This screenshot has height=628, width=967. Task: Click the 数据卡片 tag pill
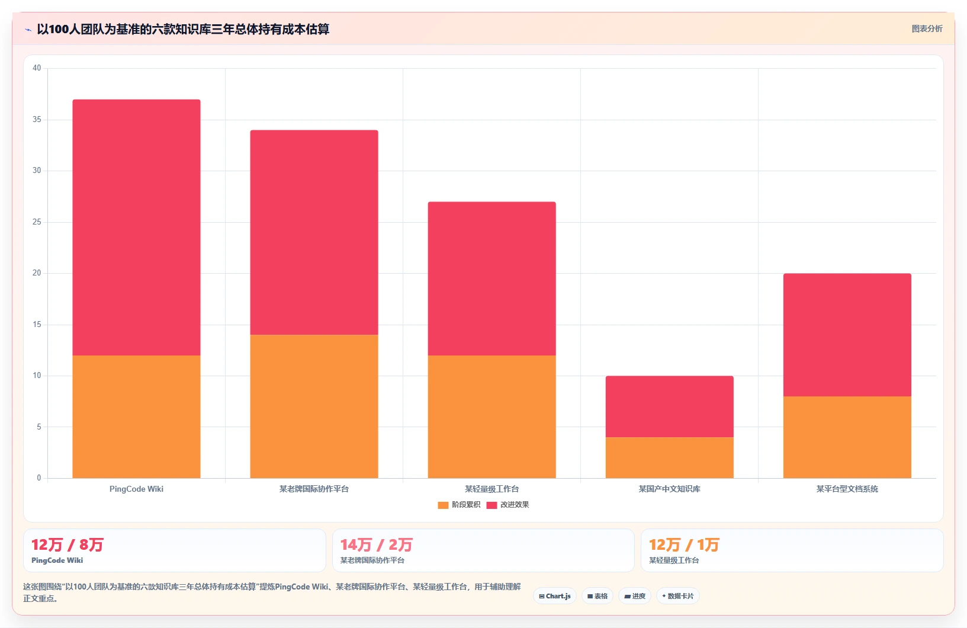[x=678, y=596]
